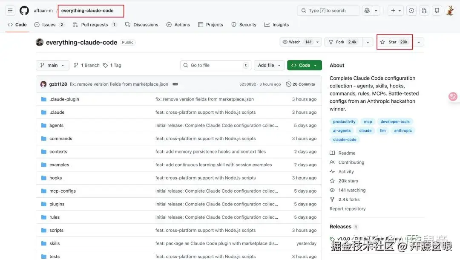460x260 pixels.
Task: Open the scripts folder
Action: [x=56, y=230]
